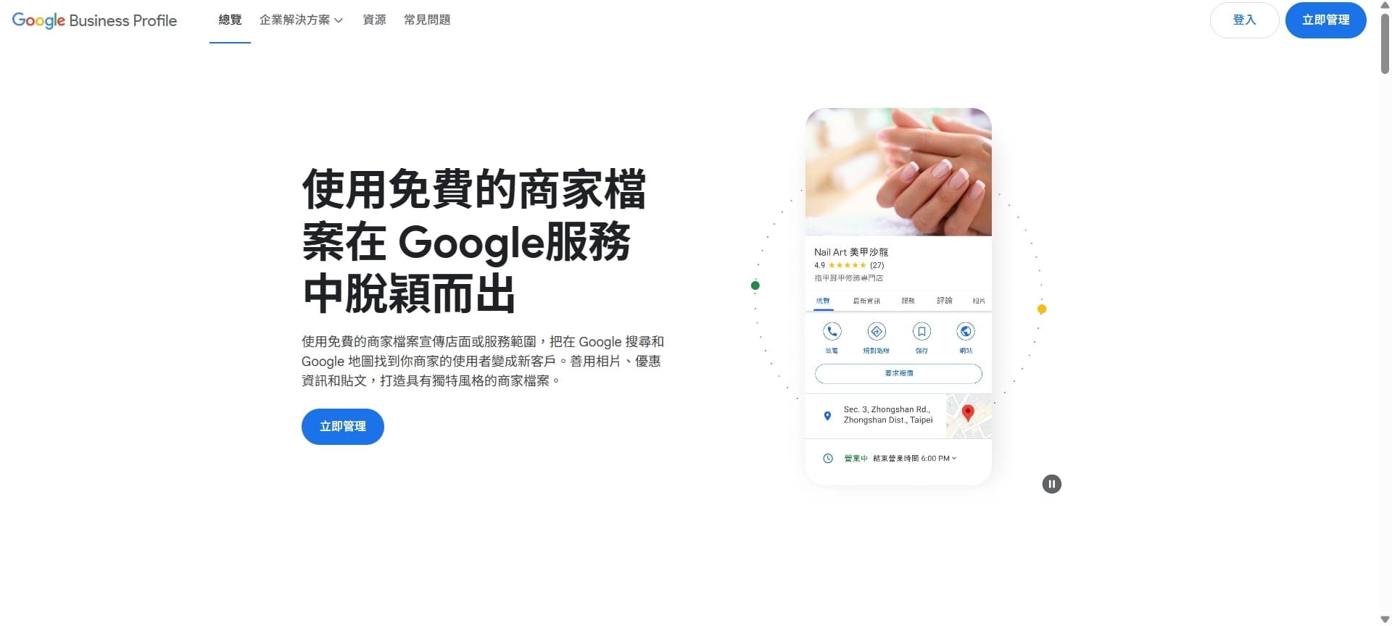The image size is (1392, 626).
Task: Click the 立即管理 button below hero text
Action: point(343,427)
